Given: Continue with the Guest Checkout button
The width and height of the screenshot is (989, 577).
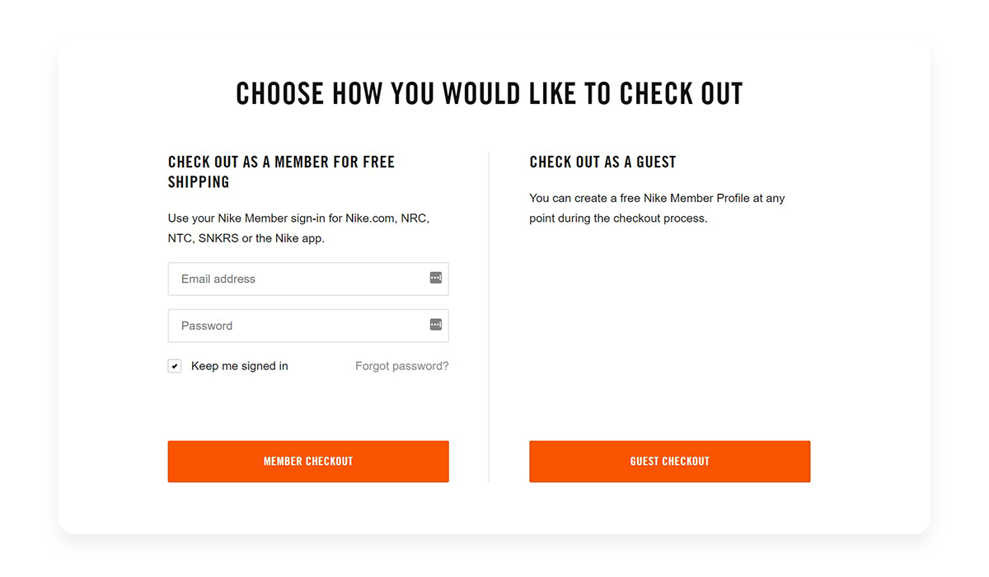Looking at the screenshot, I should [x=670, y=462].
